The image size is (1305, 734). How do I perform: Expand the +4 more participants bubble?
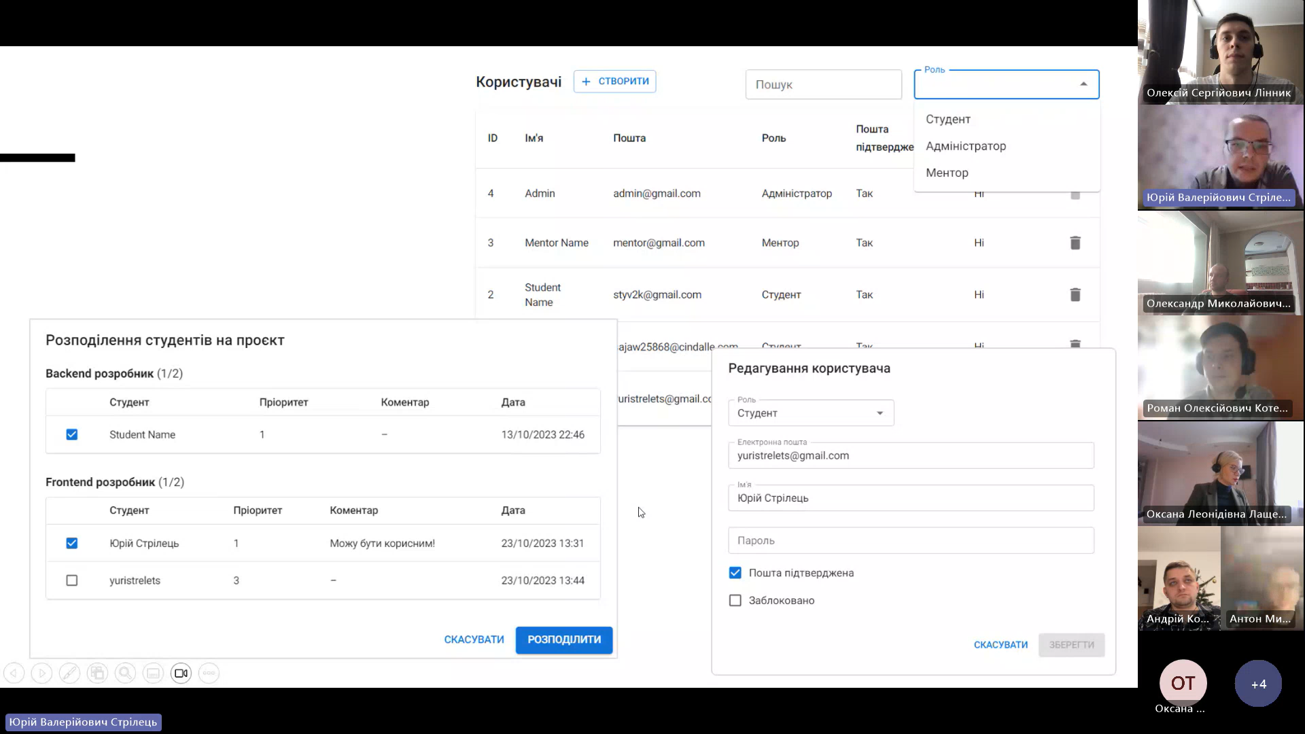pyautogui.click(x=1258, y=684)
